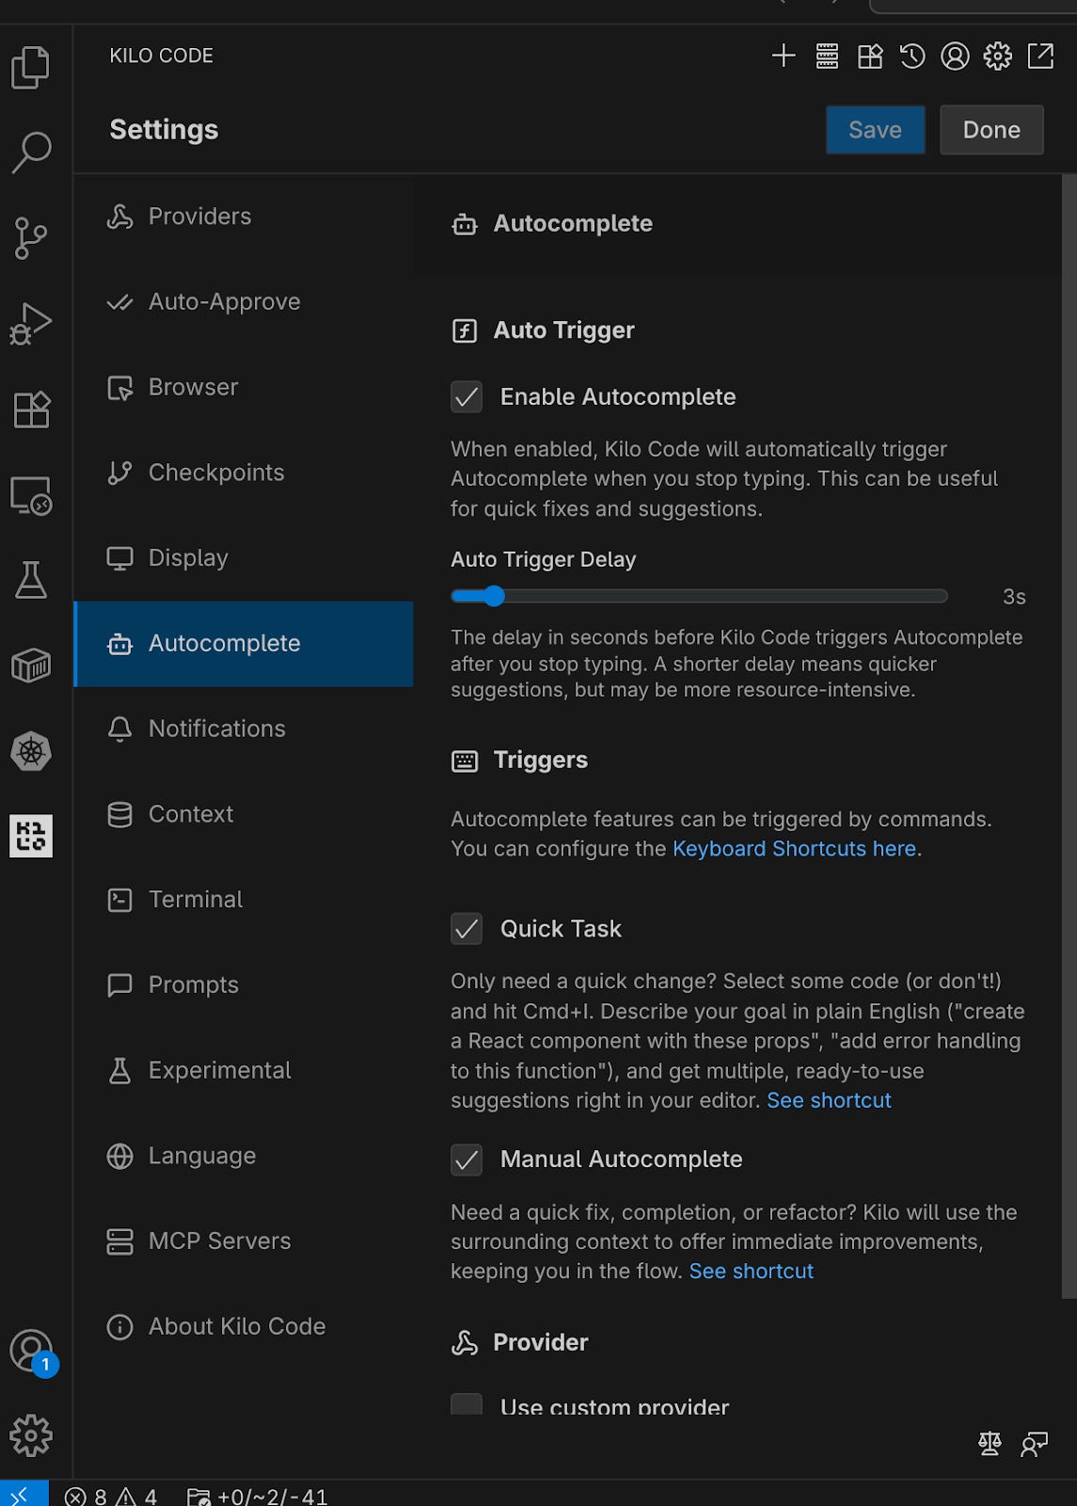Open the Kubernetes wheel view
This screenshot has height=1506, width=1077.
click(31, 751)
